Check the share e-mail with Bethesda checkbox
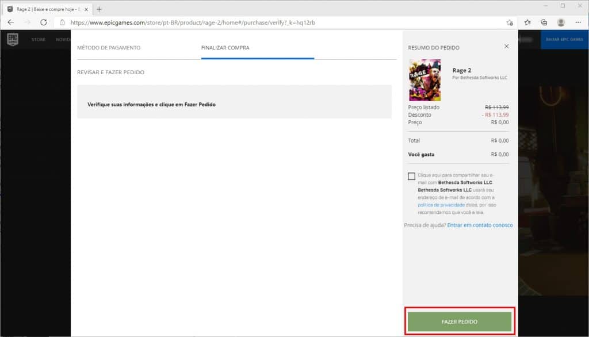The width and height of the screenshot is (589, 337). [x=411, y=176]
